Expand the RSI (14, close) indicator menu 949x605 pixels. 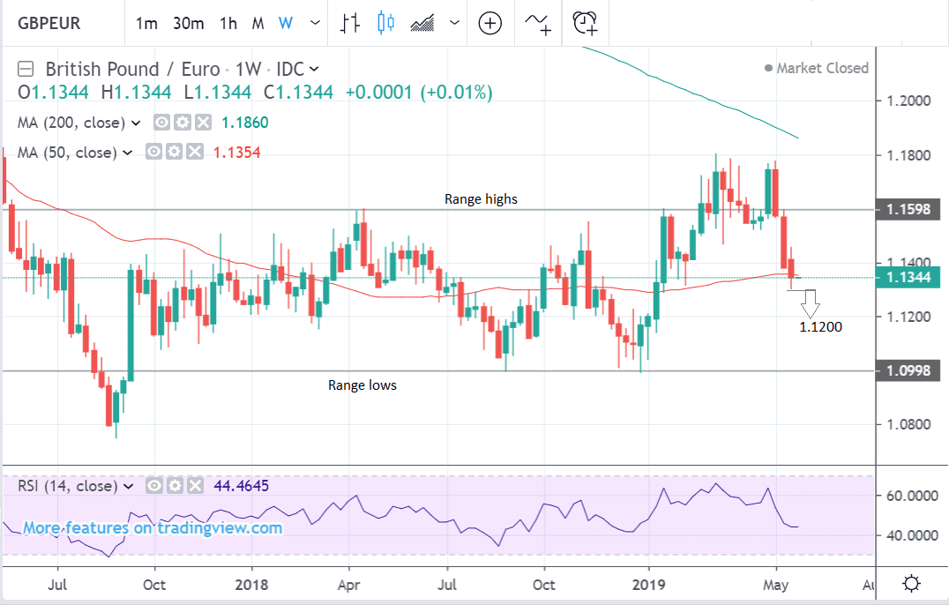pyautogui.click(x=129, y=486)
